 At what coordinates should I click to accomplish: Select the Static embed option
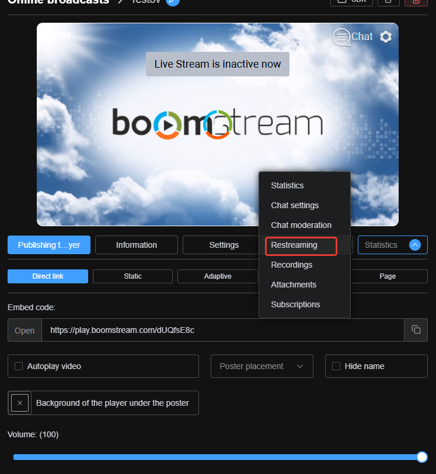click(x=132, y=276)
